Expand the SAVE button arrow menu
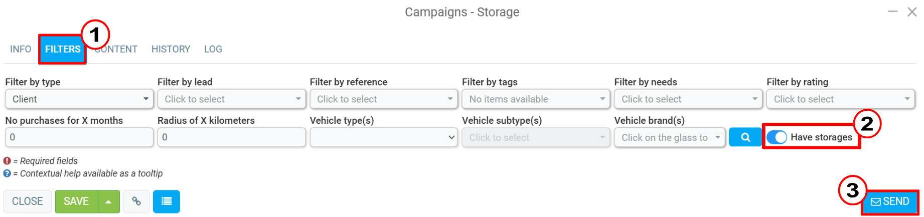Image resolution: width=924 pixels, height=217 pixels. coord(108,201)
